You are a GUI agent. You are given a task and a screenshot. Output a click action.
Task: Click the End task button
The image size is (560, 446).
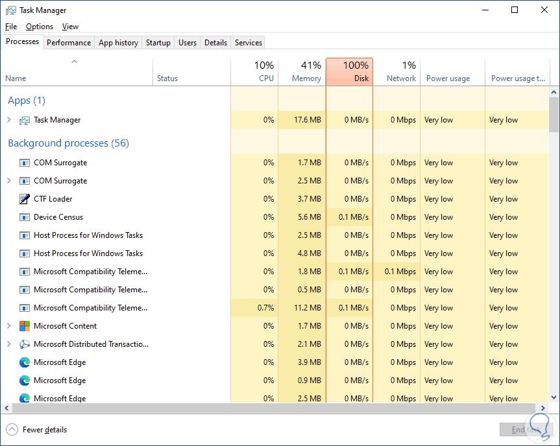526,430
